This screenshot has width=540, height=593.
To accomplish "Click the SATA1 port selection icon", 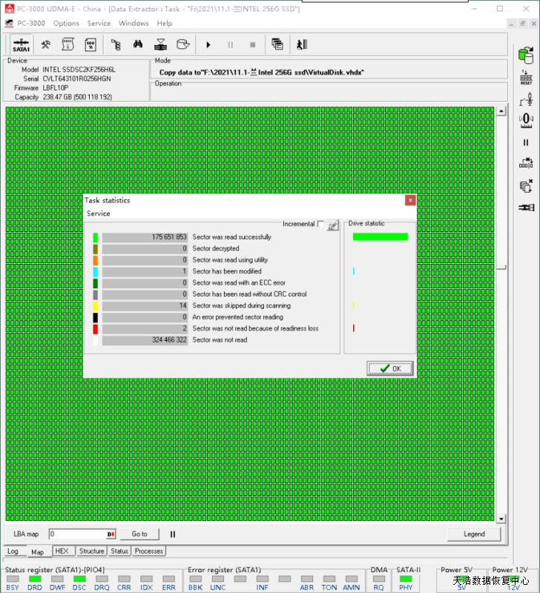I will [x=22, y=44].
